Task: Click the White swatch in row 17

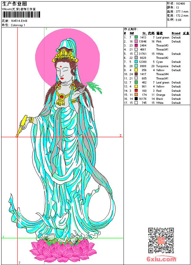Action: 136,103
